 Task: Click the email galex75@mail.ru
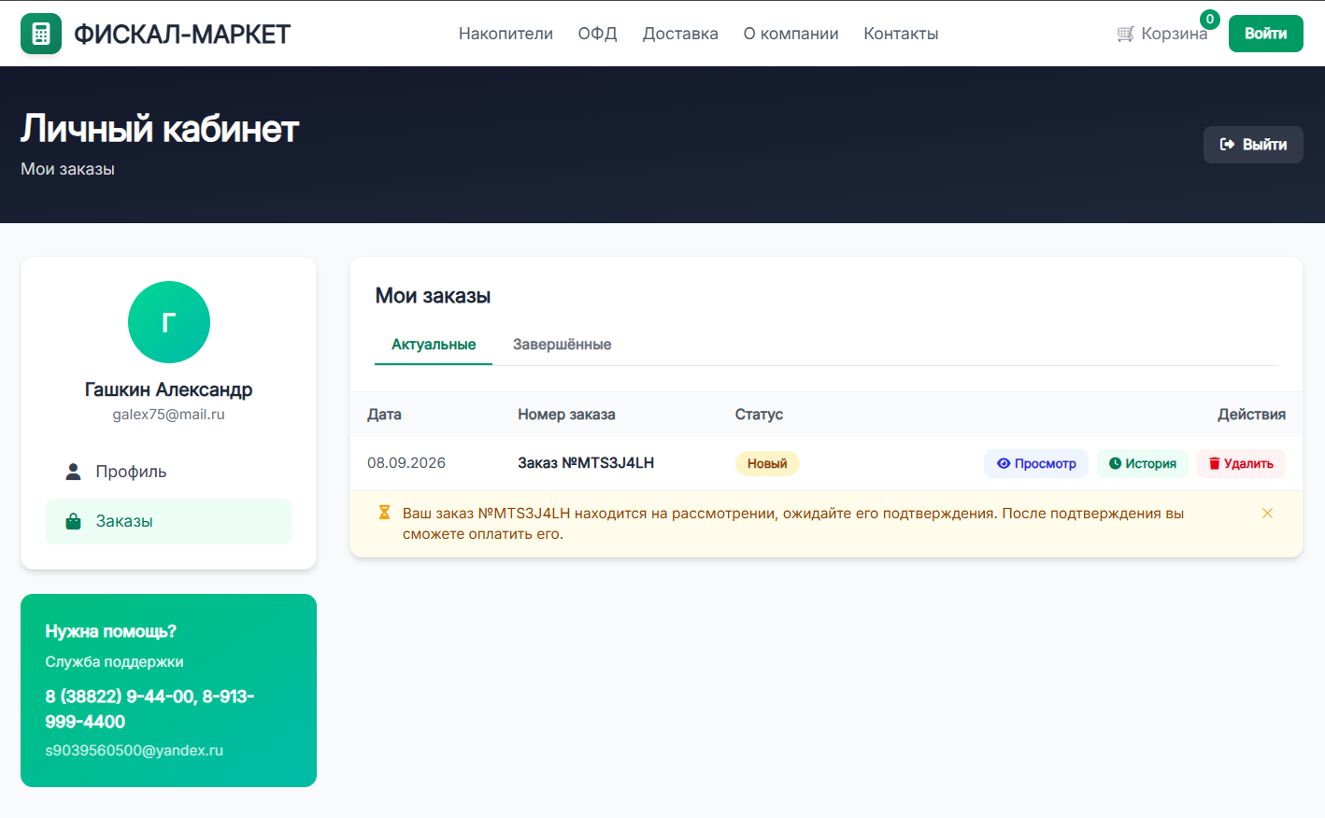(x=169, y=415)
